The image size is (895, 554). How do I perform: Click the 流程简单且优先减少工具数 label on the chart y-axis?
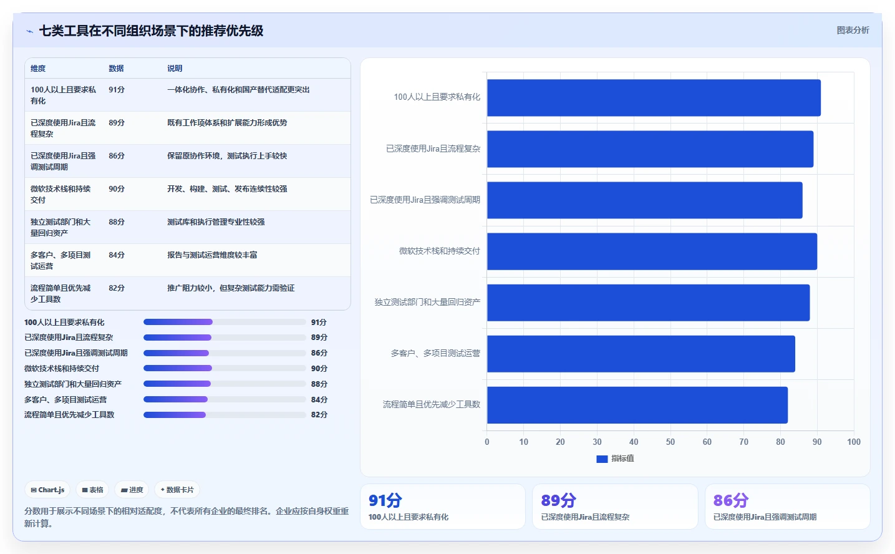click(x=432, y=404)
